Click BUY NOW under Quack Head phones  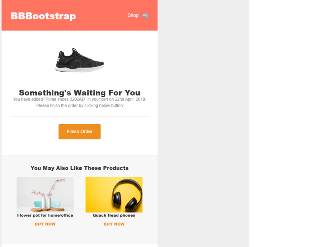click(114, 224)
